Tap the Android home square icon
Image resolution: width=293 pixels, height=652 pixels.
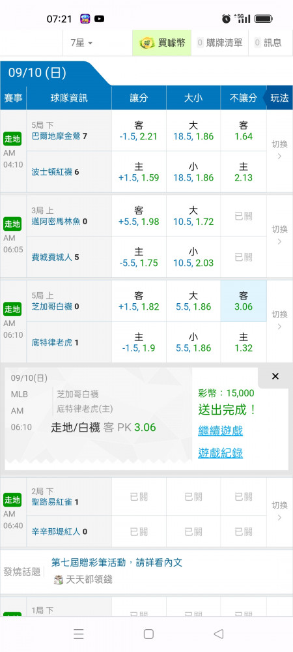(x=148, y=634)
